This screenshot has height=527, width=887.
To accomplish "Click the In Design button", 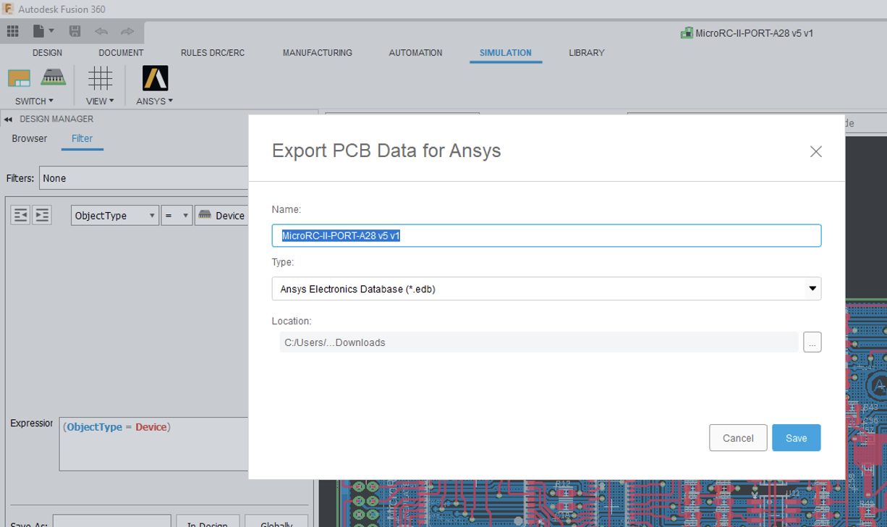I will (208, 523).
